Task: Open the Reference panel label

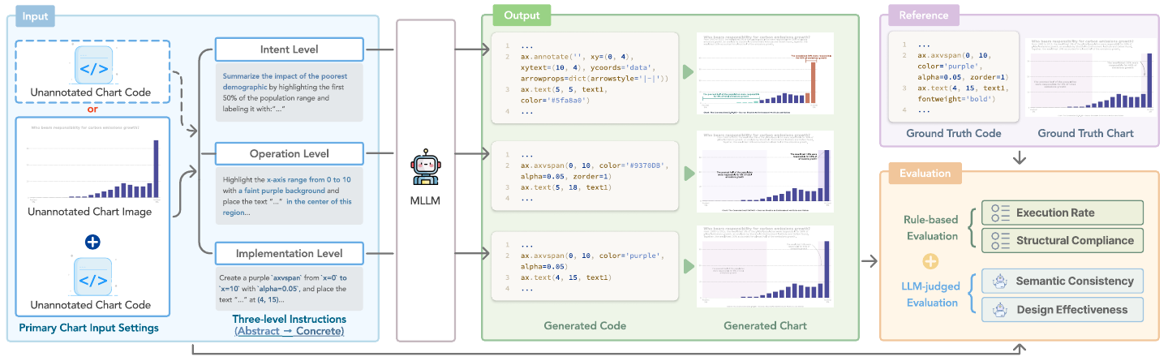Action: tap(924, 15)
